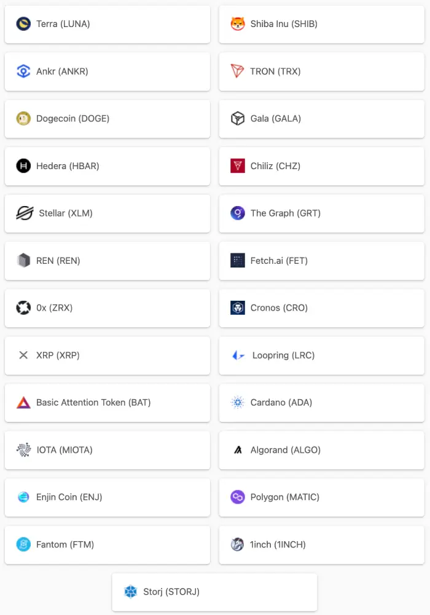The image size is (430, 615).
Task: Click the Shiba Inu dog icon
Action: pyautogui.click(x=238, y=24)
